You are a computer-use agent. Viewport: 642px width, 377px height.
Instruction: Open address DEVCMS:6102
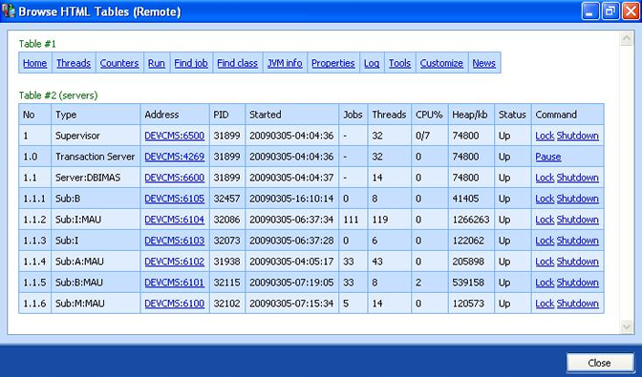click(175, 262)
